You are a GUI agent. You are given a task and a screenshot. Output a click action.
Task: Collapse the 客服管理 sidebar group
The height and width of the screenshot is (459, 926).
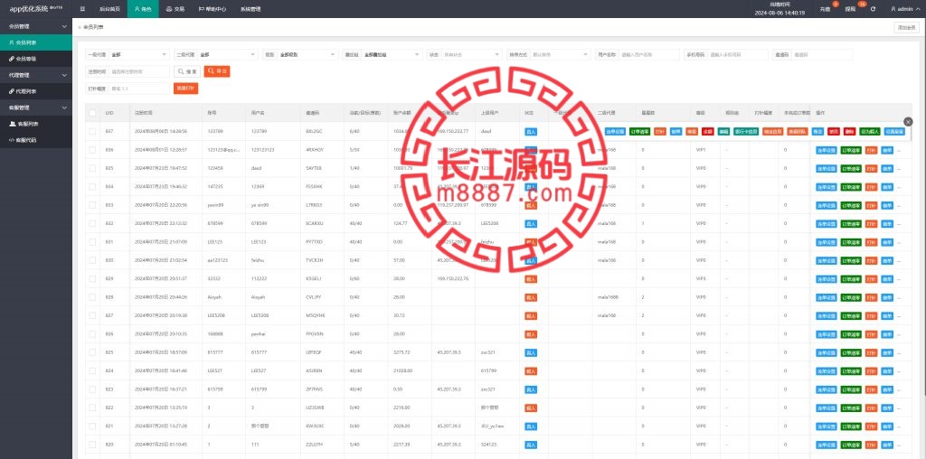(36, 108)
